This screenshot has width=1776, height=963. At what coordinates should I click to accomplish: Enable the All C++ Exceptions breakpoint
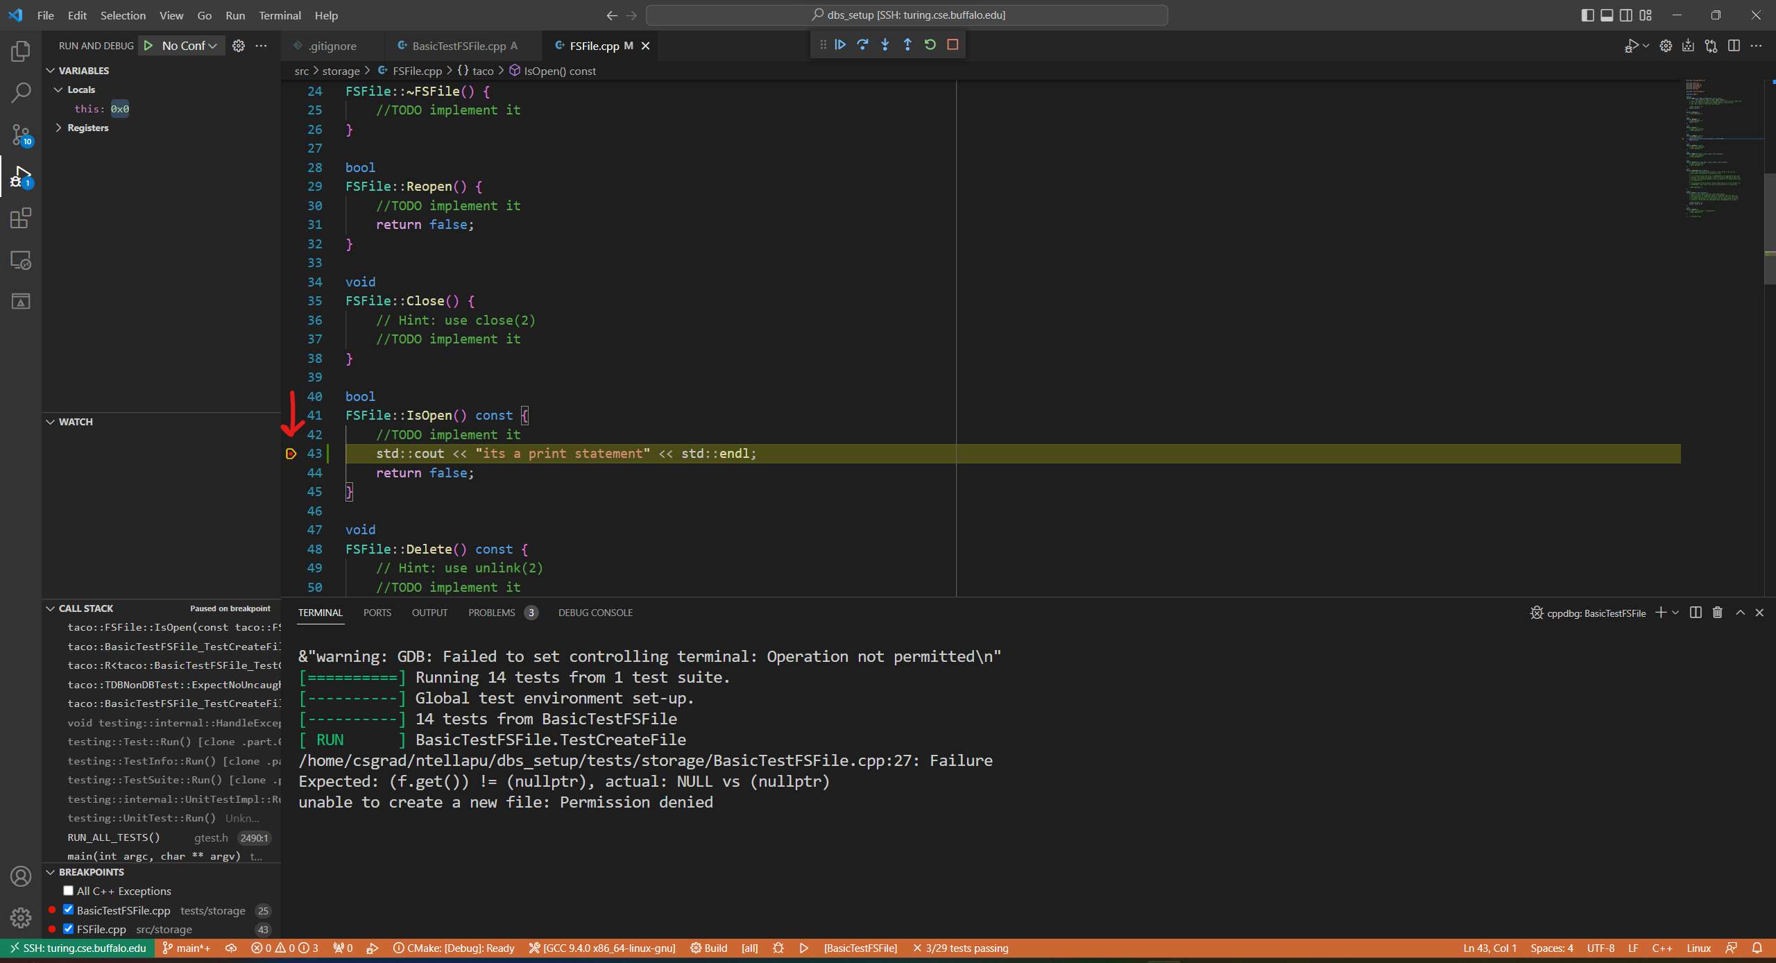pyautogui.click(x=68, y=890)
